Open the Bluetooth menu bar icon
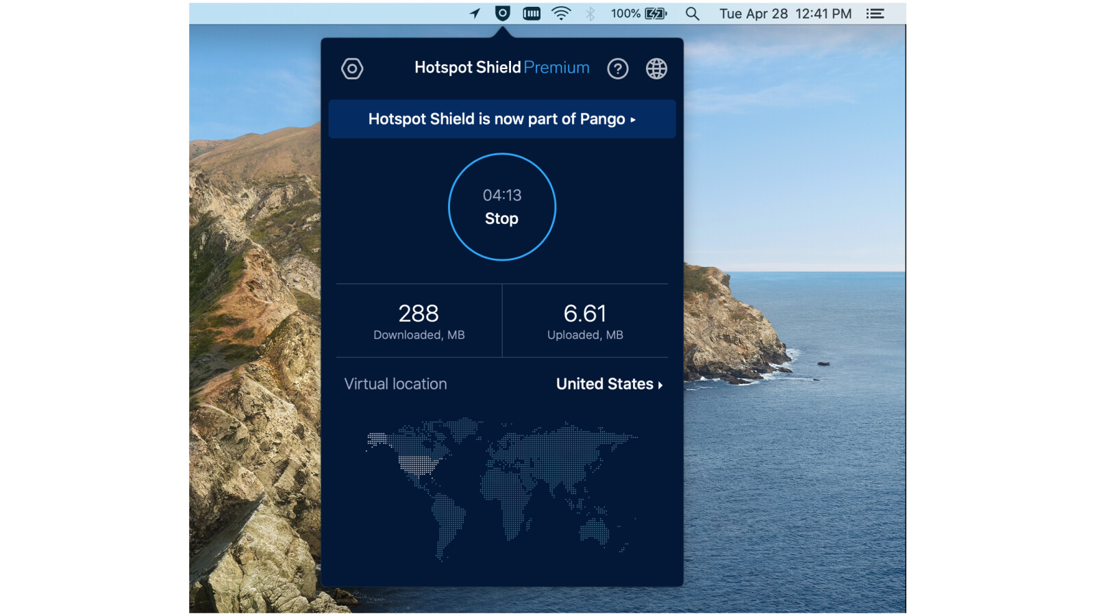This screenshot has height=616, width=1096. pyautogui.click(x=590, y=14)
